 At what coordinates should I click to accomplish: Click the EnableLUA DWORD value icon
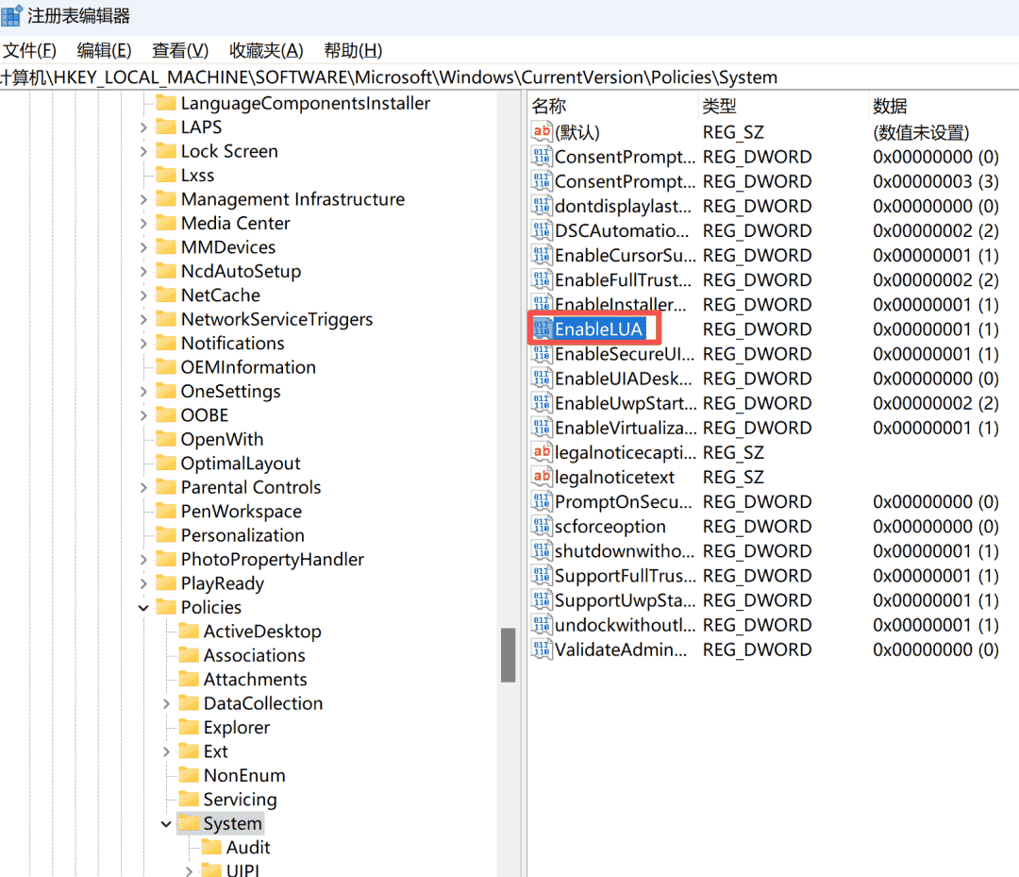542,329
